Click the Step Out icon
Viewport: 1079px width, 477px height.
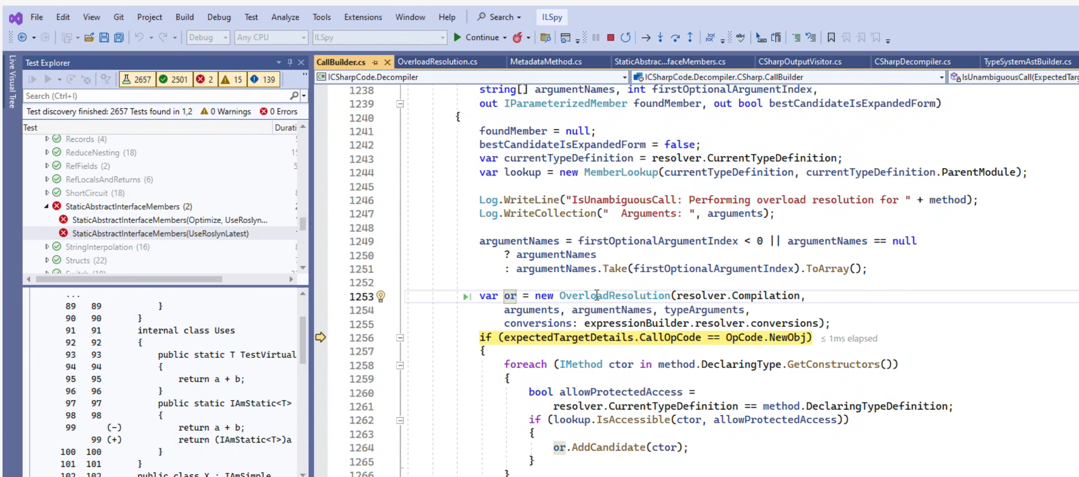[690, 38]
